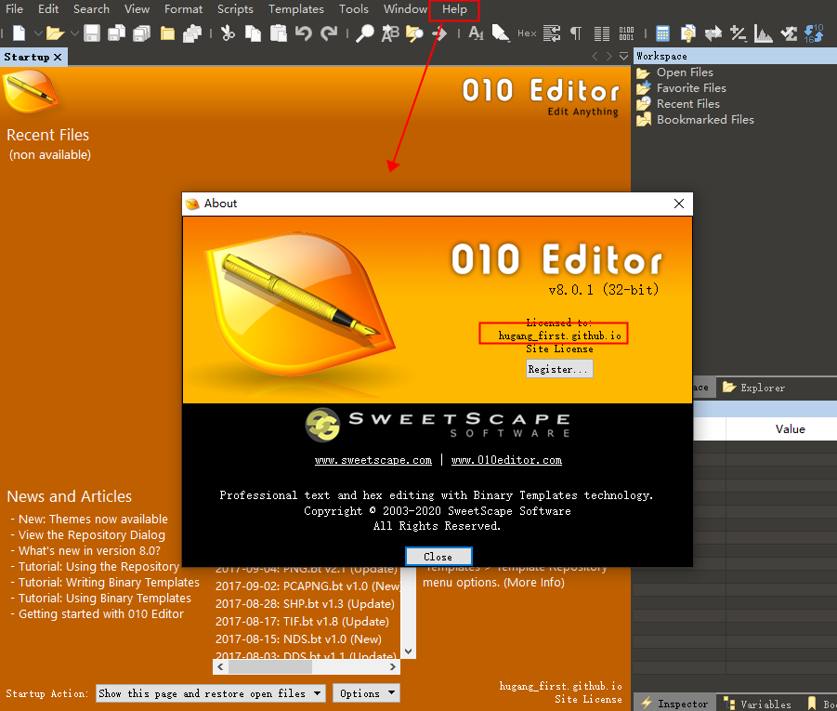Switch to the Explorer tab
This screenshot has height=711, width=837.
point(753,388)
